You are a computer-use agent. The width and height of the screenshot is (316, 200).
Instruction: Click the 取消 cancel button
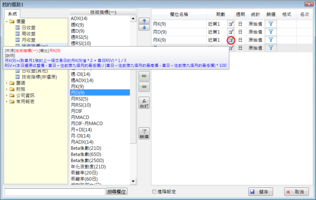297,192
